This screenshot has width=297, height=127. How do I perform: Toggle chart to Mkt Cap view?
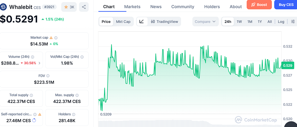coord(123,21)
